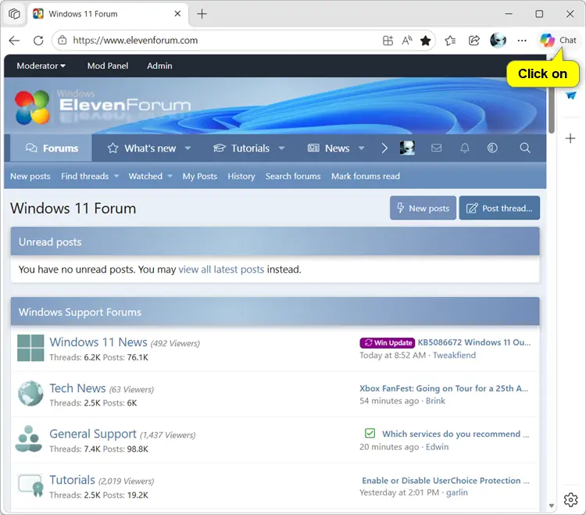Select the Tutorials navigation tab
The height and width of the screenshot is (515, 586).
[241, 148]
